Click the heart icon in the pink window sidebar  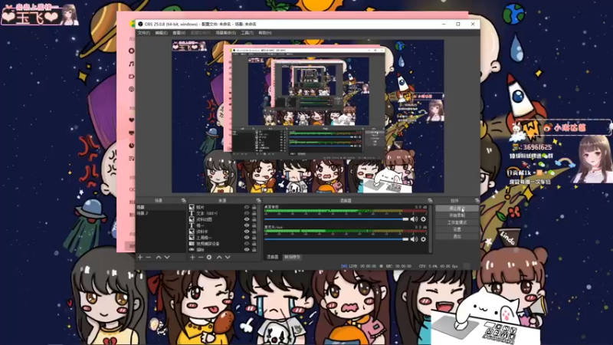point(132,120)
